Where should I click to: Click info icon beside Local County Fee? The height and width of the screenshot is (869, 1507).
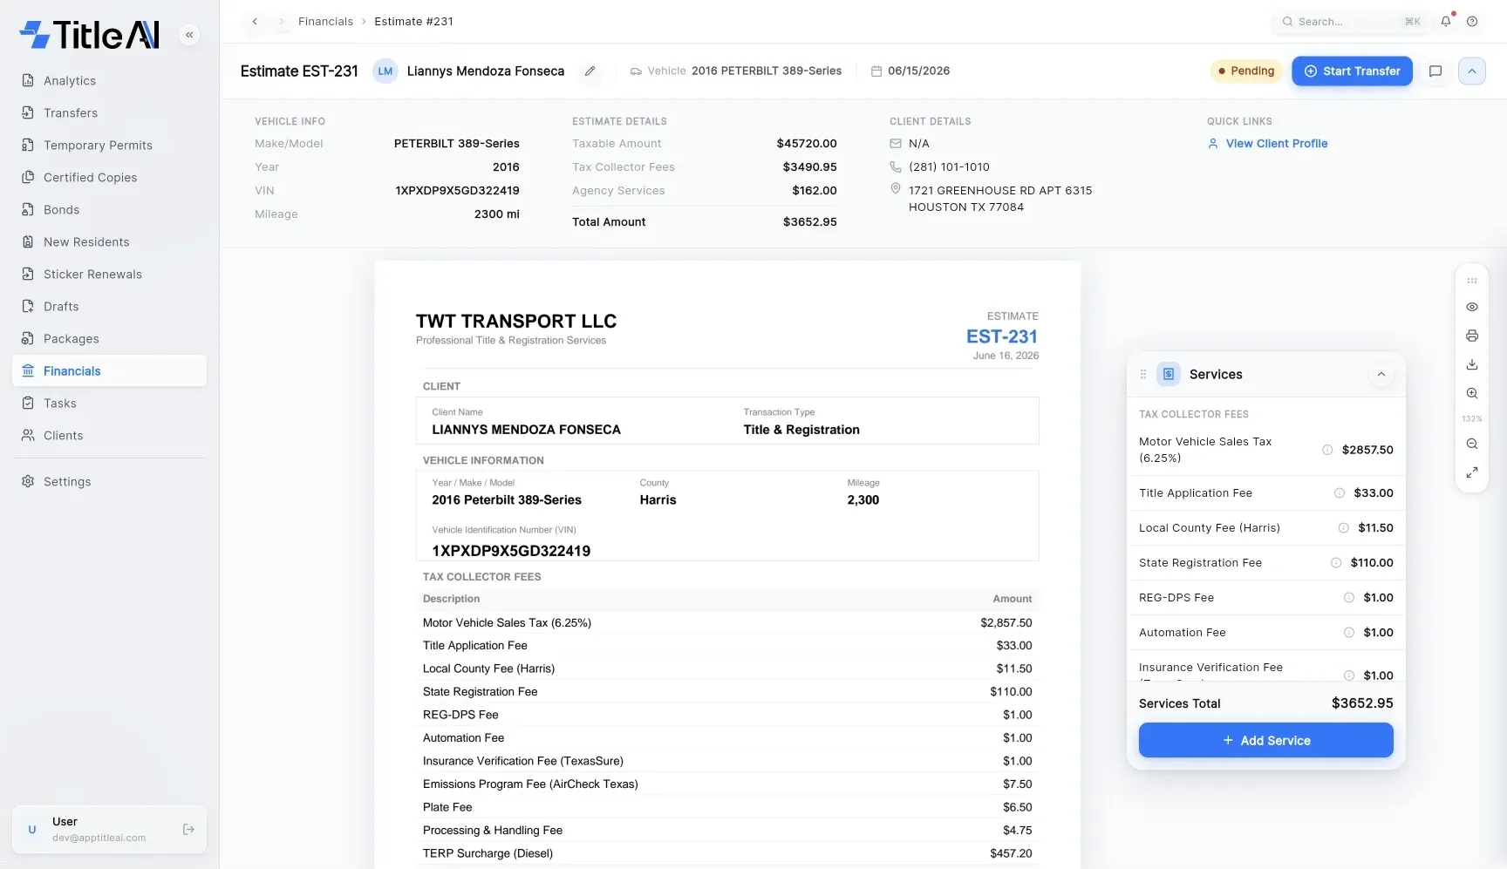click(x=1344, y=528)
